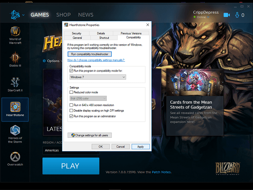
Task: Switch to the General tab
Action: click(x=77, y=38)
